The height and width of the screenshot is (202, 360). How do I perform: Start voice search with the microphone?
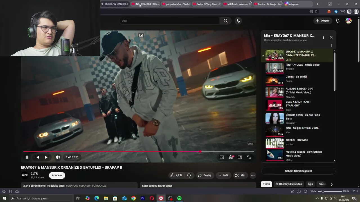[x=238, y=21]
